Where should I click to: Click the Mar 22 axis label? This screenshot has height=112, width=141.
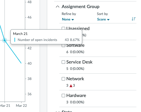pos(21,106)
